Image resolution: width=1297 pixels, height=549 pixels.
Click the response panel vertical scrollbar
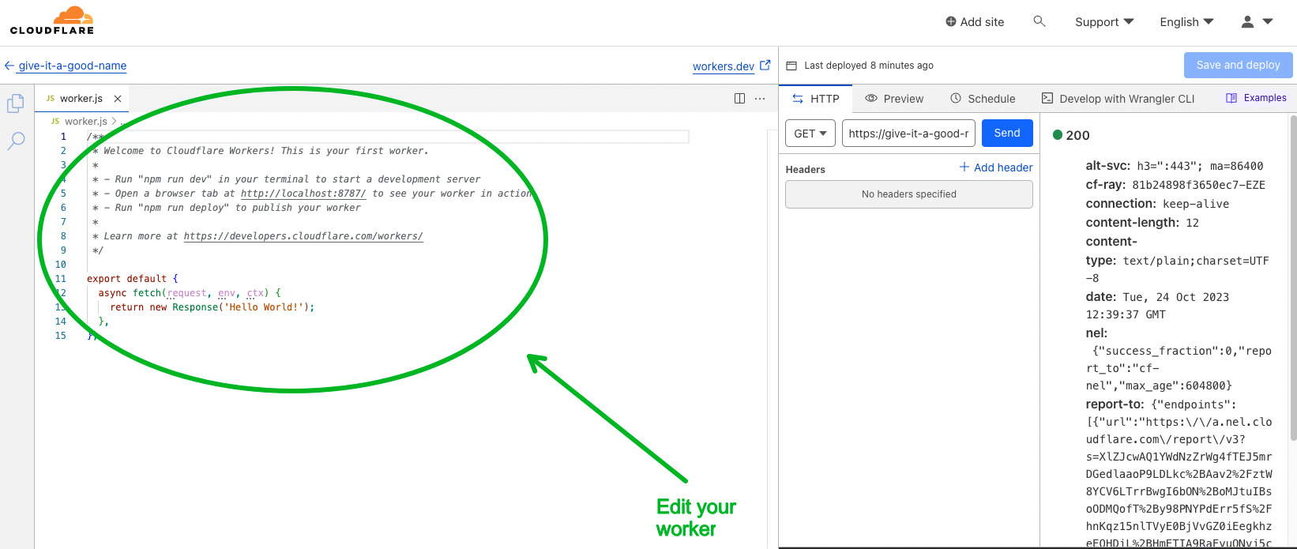(1292, 277)
